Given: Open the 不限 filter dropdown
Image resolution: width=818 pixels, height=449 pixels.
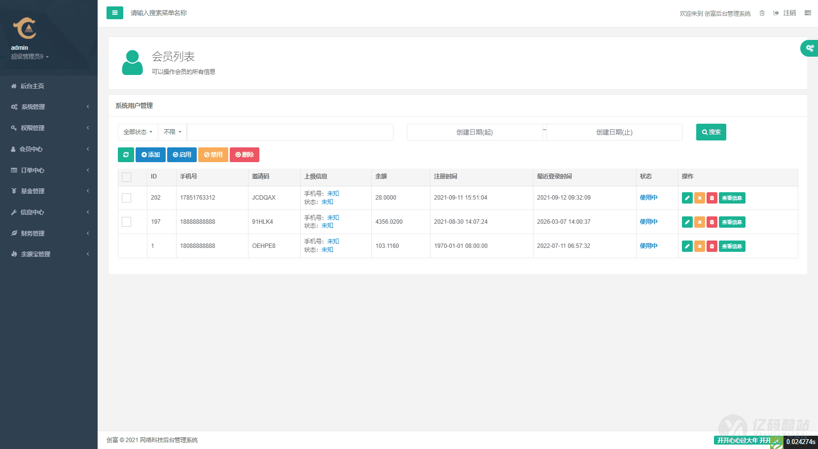Looking at the screenshot, I should (x=172, y=132).
